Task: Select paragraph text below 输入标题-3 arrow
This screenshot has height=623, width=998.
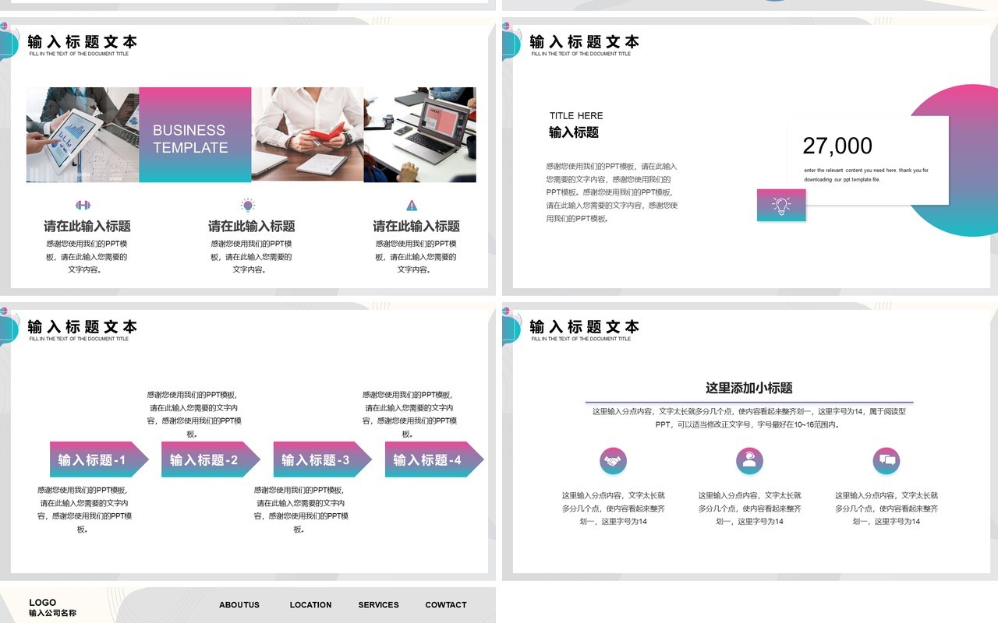Action: (300, 509)
